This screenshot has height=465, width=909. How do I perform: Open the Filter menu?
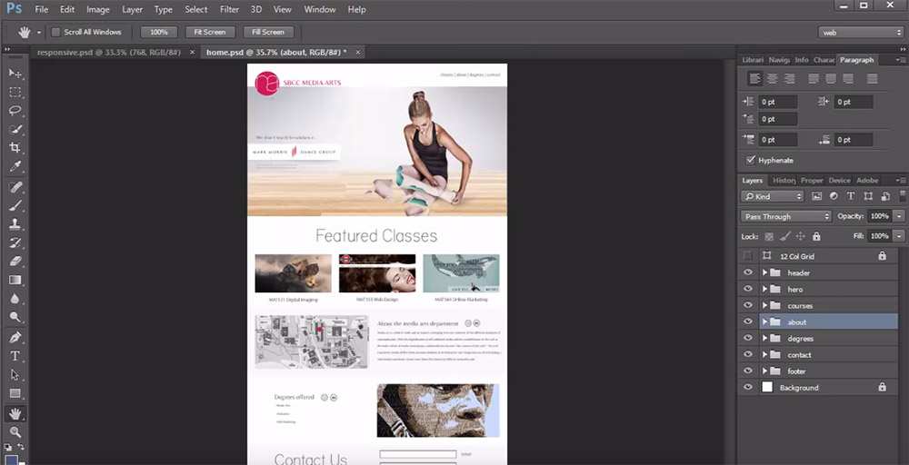(229, 9)
